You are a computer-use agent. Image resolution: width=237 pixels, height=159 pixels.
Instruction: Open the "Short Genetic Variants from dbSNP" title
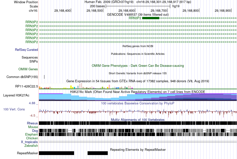coord(138,73)
